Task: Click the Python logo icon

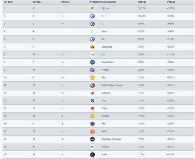Action: pyautogui.click(x=93, y=9)
